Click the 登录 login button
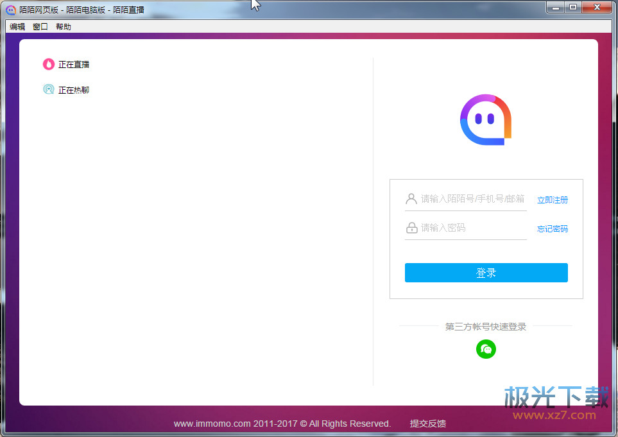The height and width of the screenshot is (437, 618). 486,272
